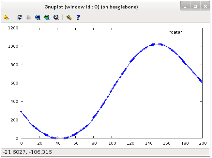Viewport: 212px width, 158px height.
Task: Click the blue legend line sample
Action: click(191, 32)
